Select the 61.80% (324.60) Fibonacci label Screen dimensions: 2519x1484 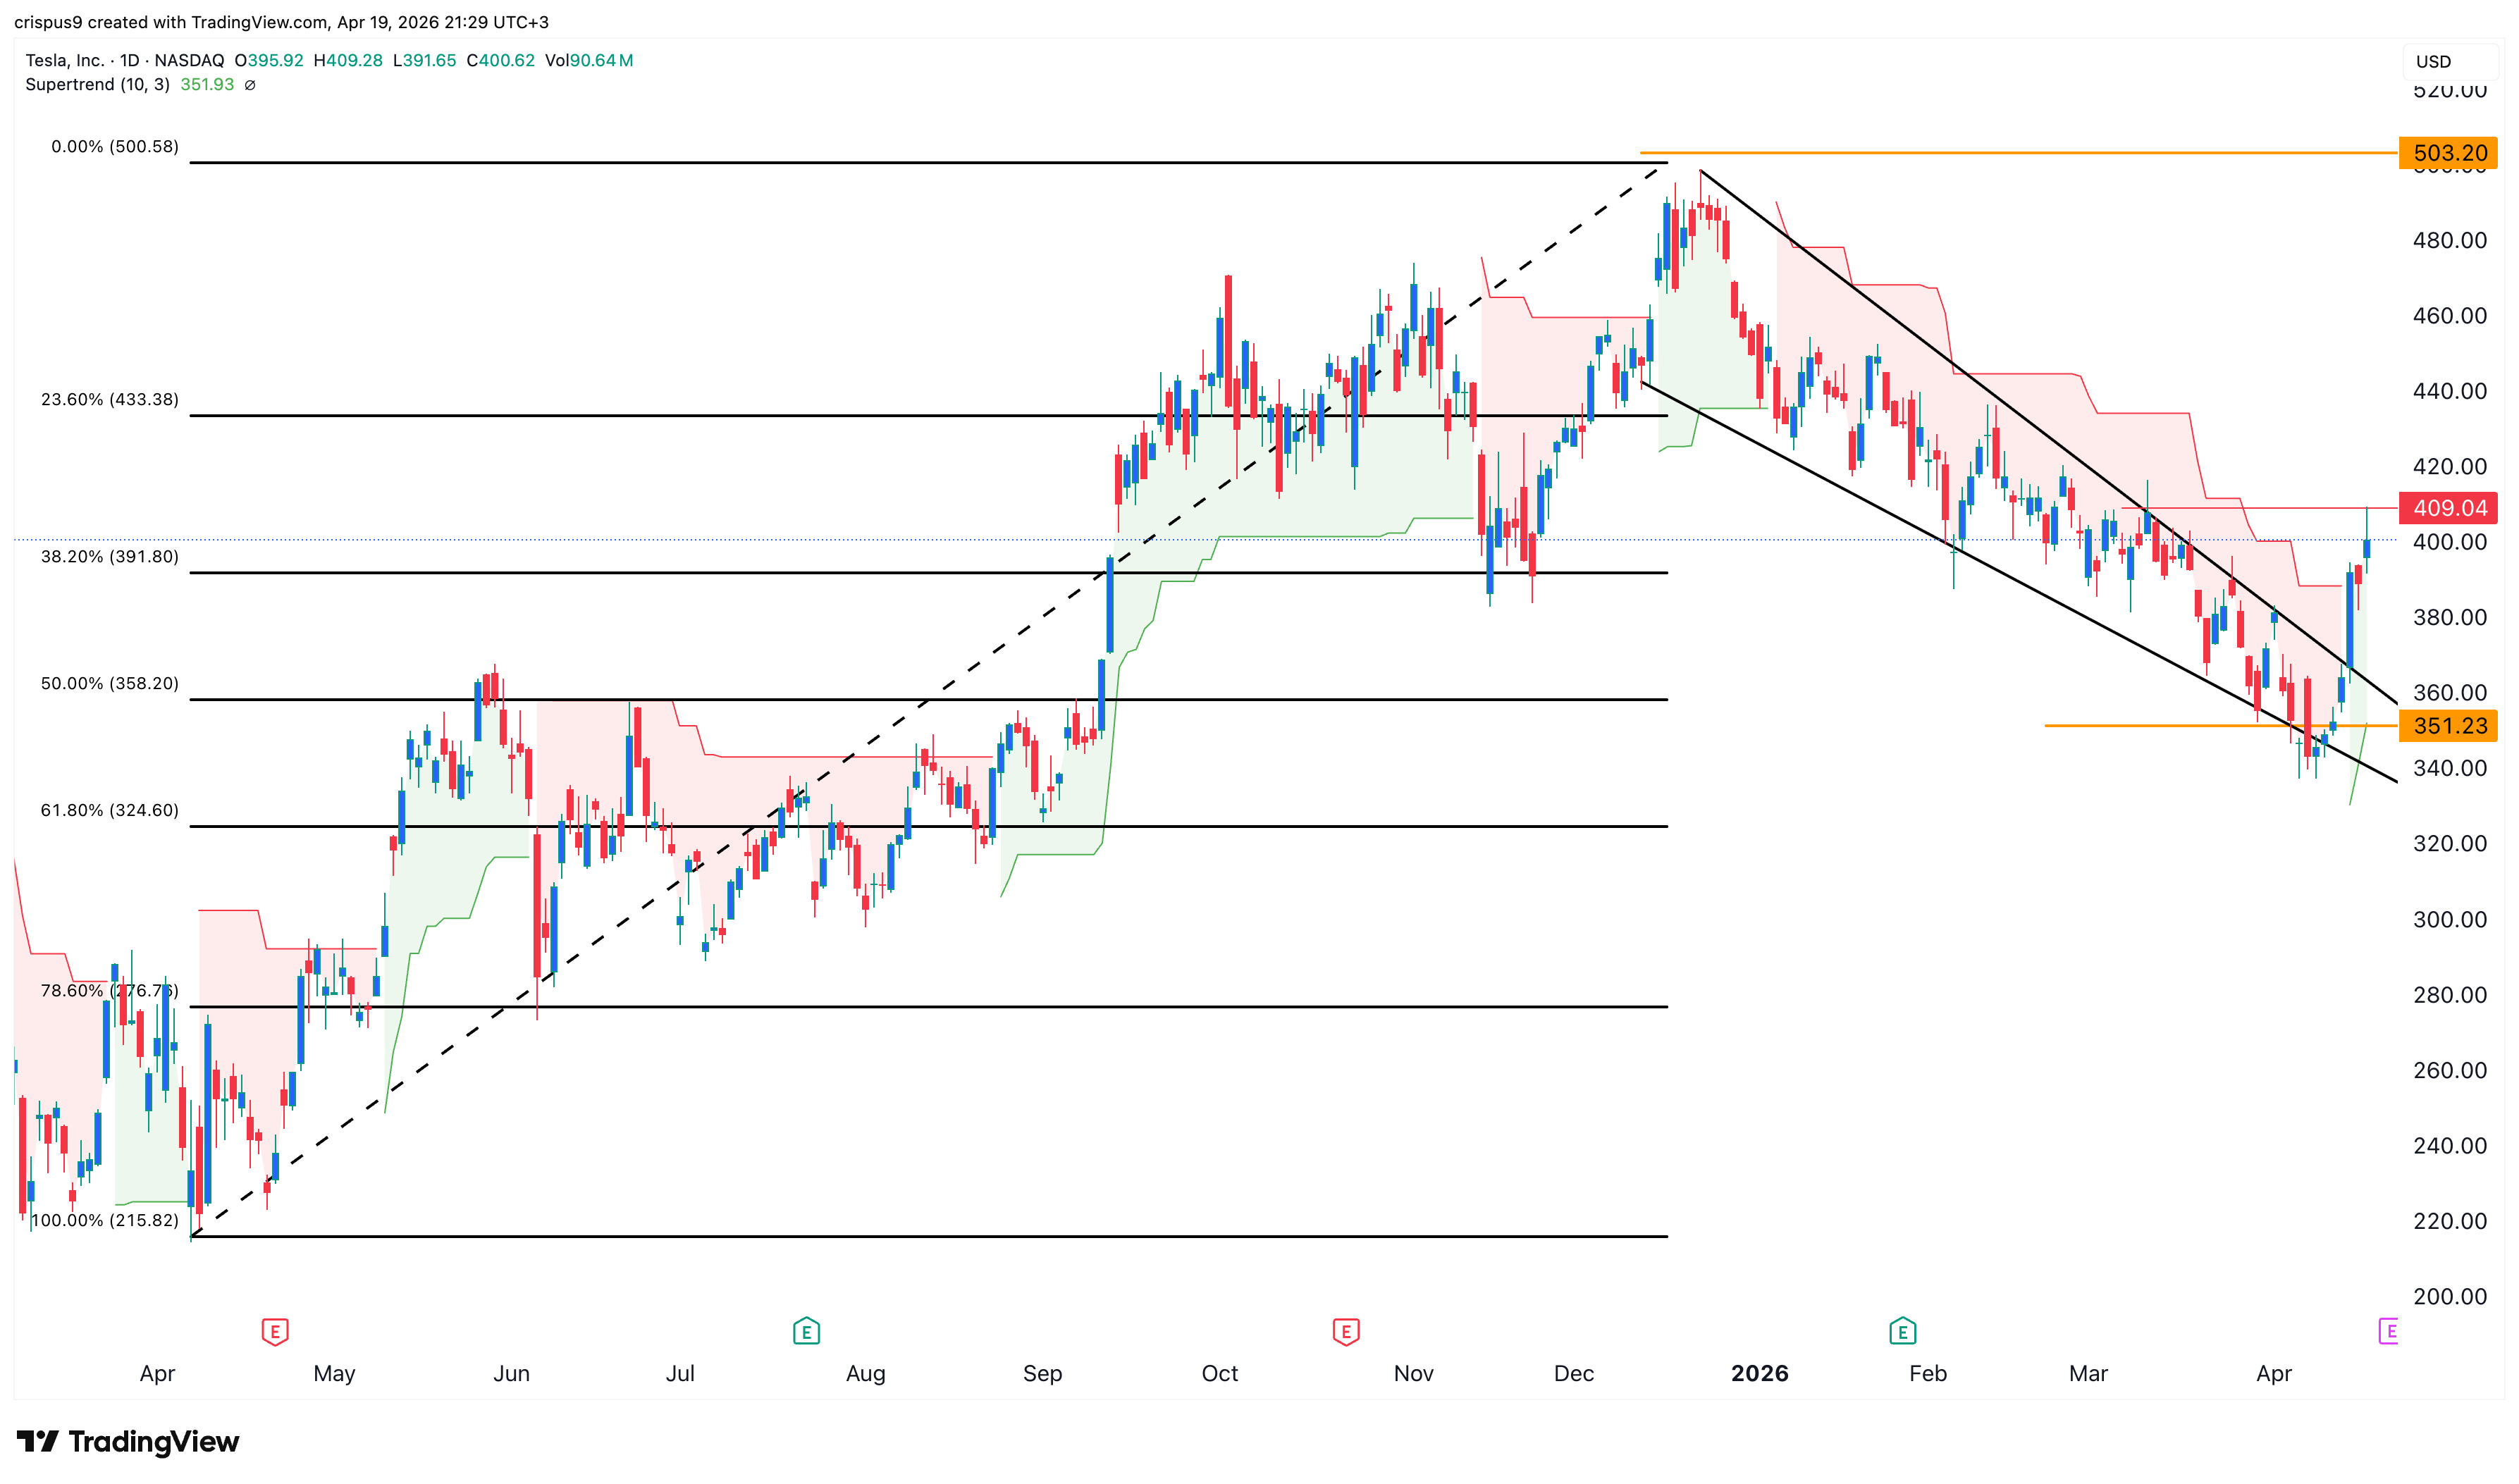pos(110,810)
